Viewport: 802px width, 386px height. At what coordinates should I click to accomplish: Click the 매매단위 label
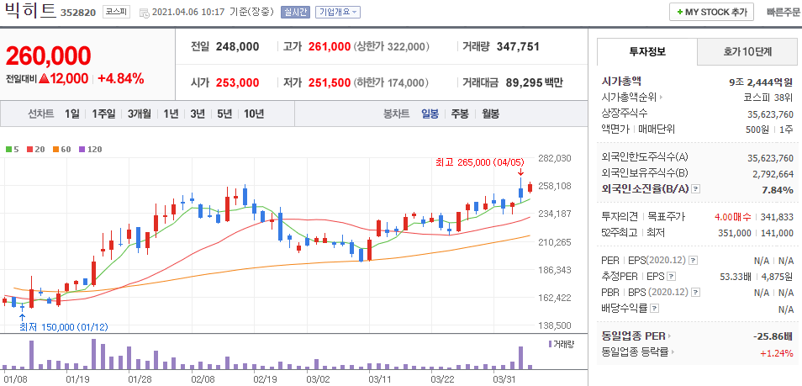pyautogui.click(x=657, y=129)
